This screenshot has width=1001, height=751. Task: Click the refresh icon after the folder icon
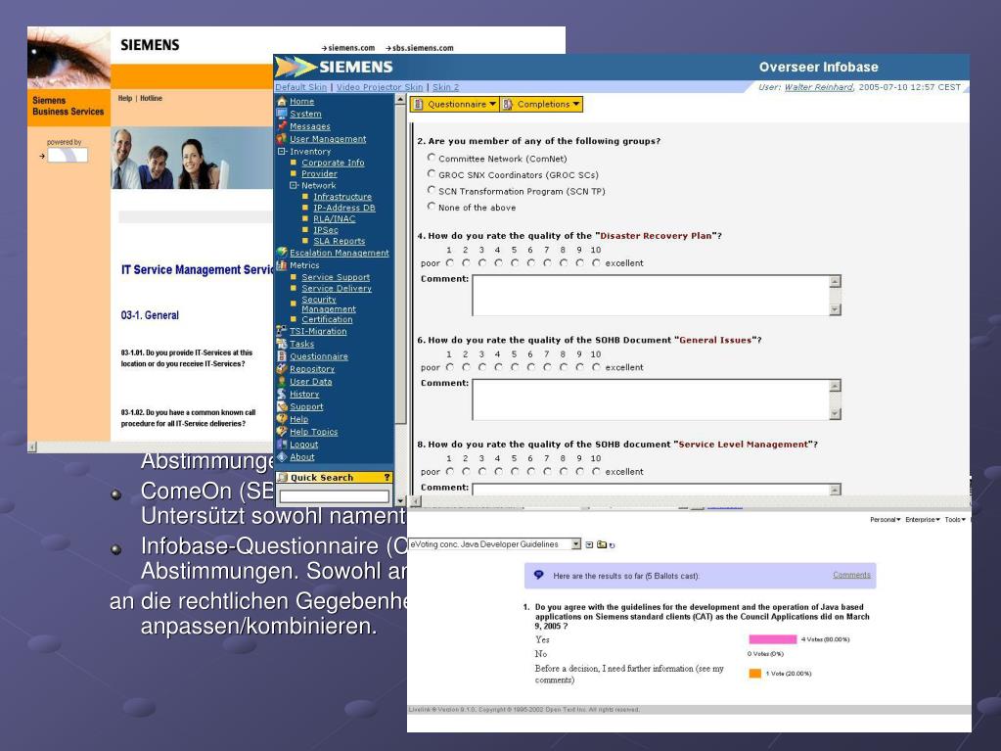[613, 545]
